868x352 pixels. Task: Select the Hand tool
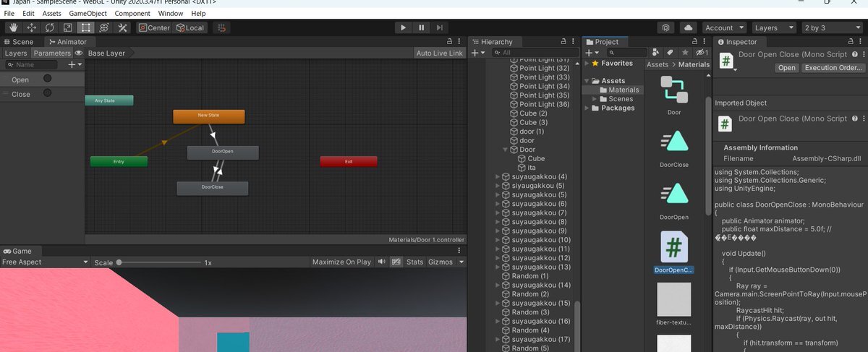(x=14, y=27)
